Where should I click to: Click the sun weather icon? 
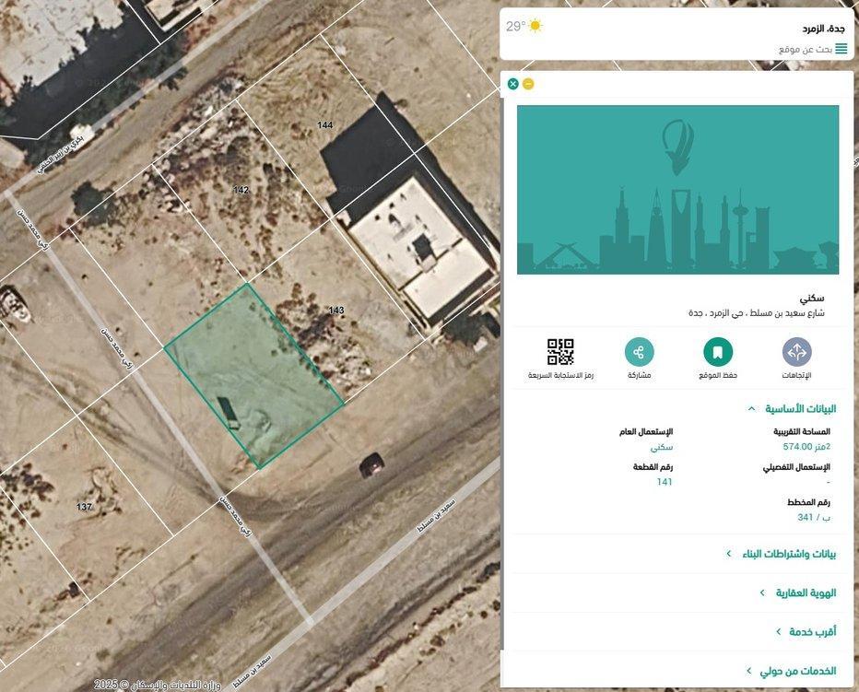pos(535,26)
